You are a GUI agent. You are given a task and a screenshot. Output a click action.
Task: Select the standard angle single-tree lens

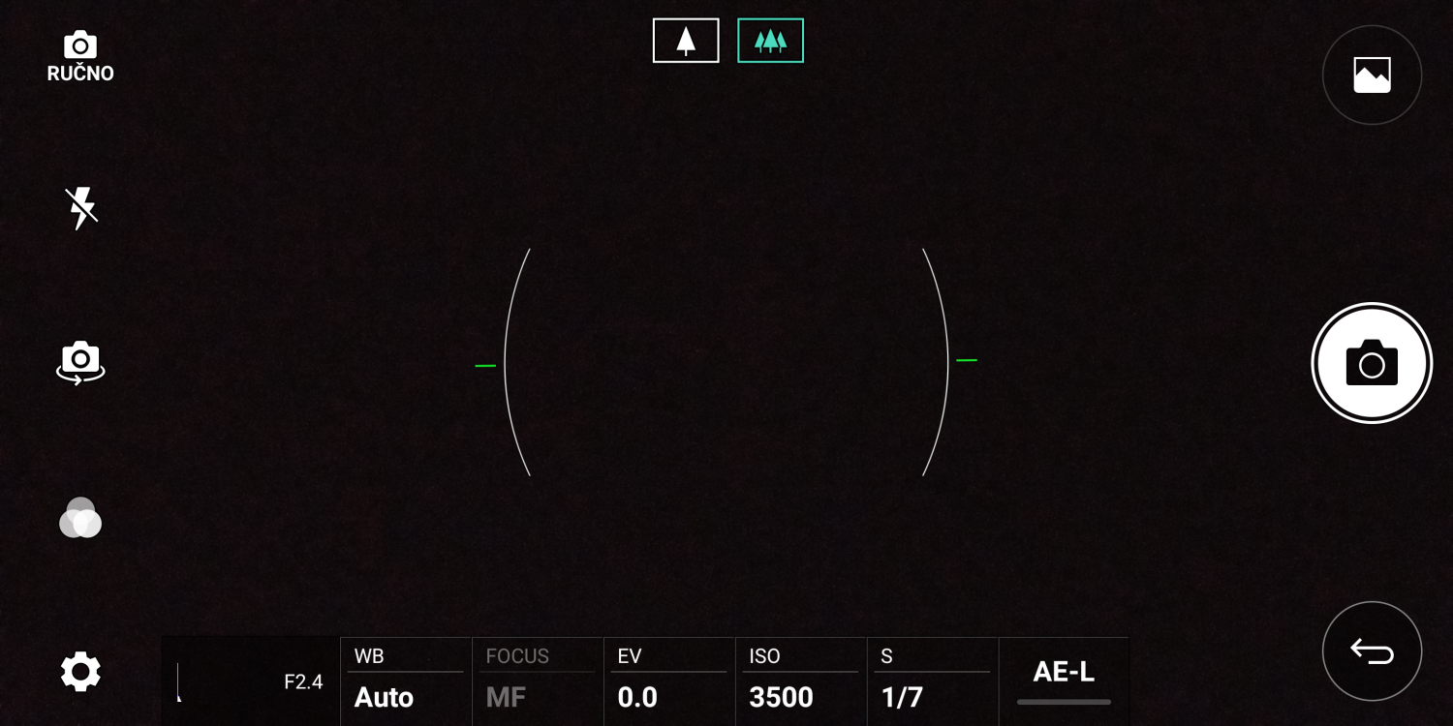coord(686,41)
